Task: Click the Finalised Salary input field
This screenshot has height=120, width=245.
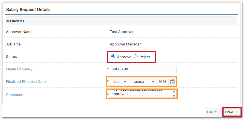Action: tap(143, 69)
